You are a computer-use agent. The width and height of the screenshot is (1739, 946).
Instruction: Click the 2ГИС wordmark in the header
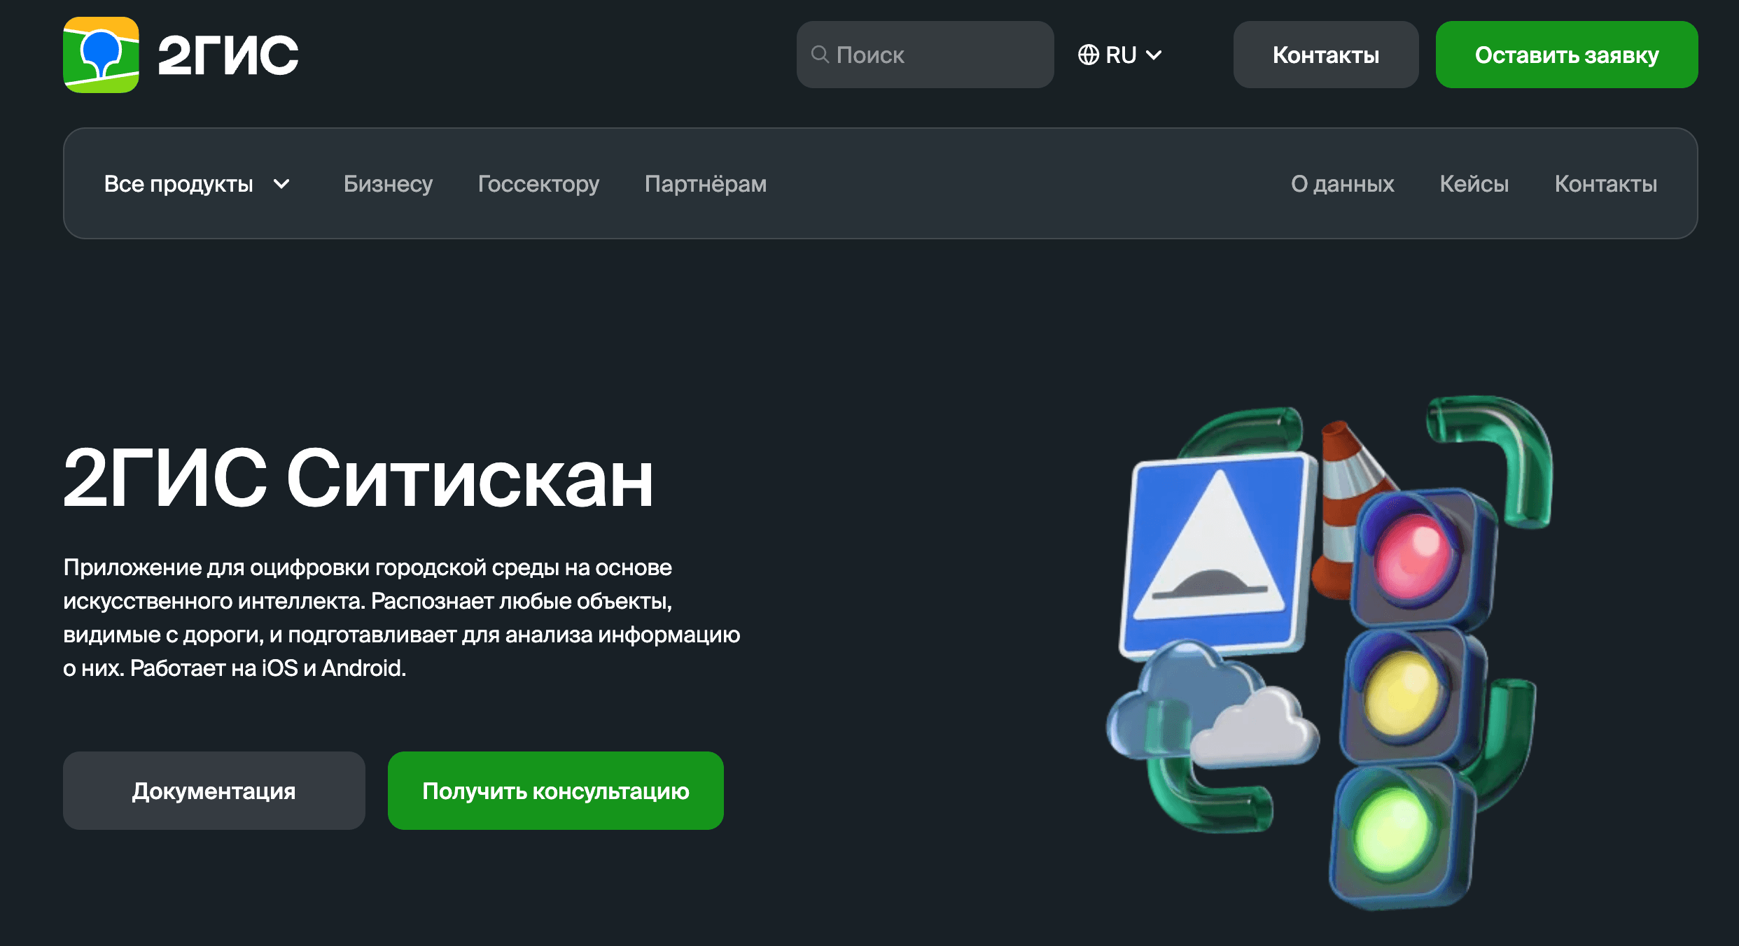(228, 55)
